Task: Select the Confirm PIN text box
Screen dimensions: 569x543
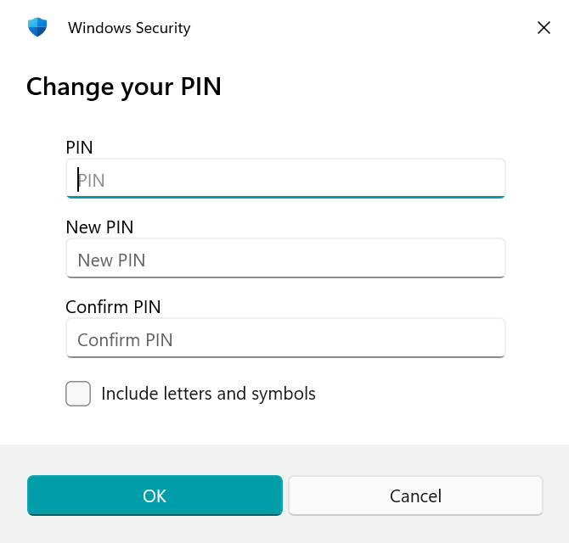Action: 285,339
